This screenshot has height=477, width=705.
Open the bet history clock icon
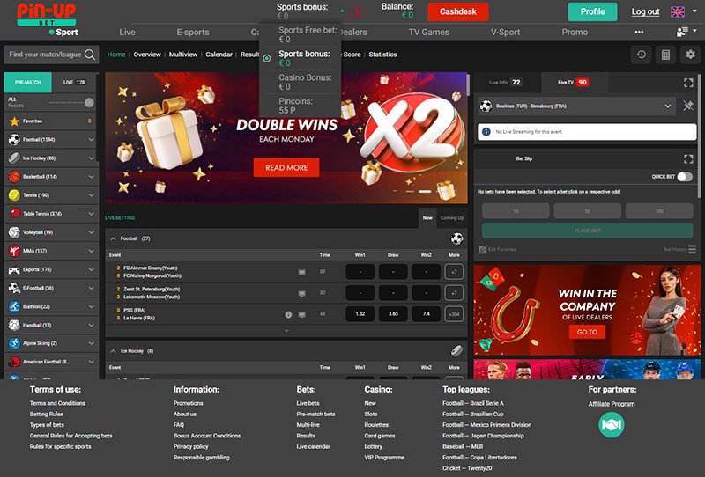point(642,55)
